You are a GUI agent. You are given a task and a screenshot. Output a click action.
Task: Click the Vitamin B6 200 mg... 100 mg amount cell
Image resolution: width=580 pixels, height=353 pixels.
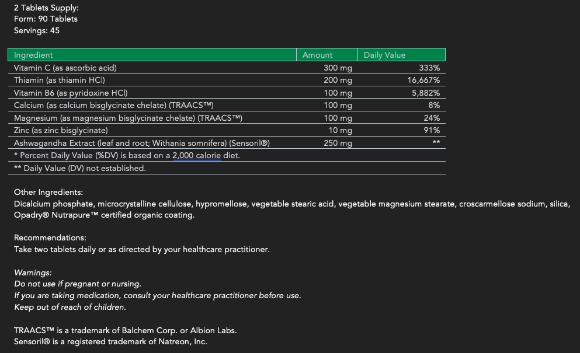(338, 93)
